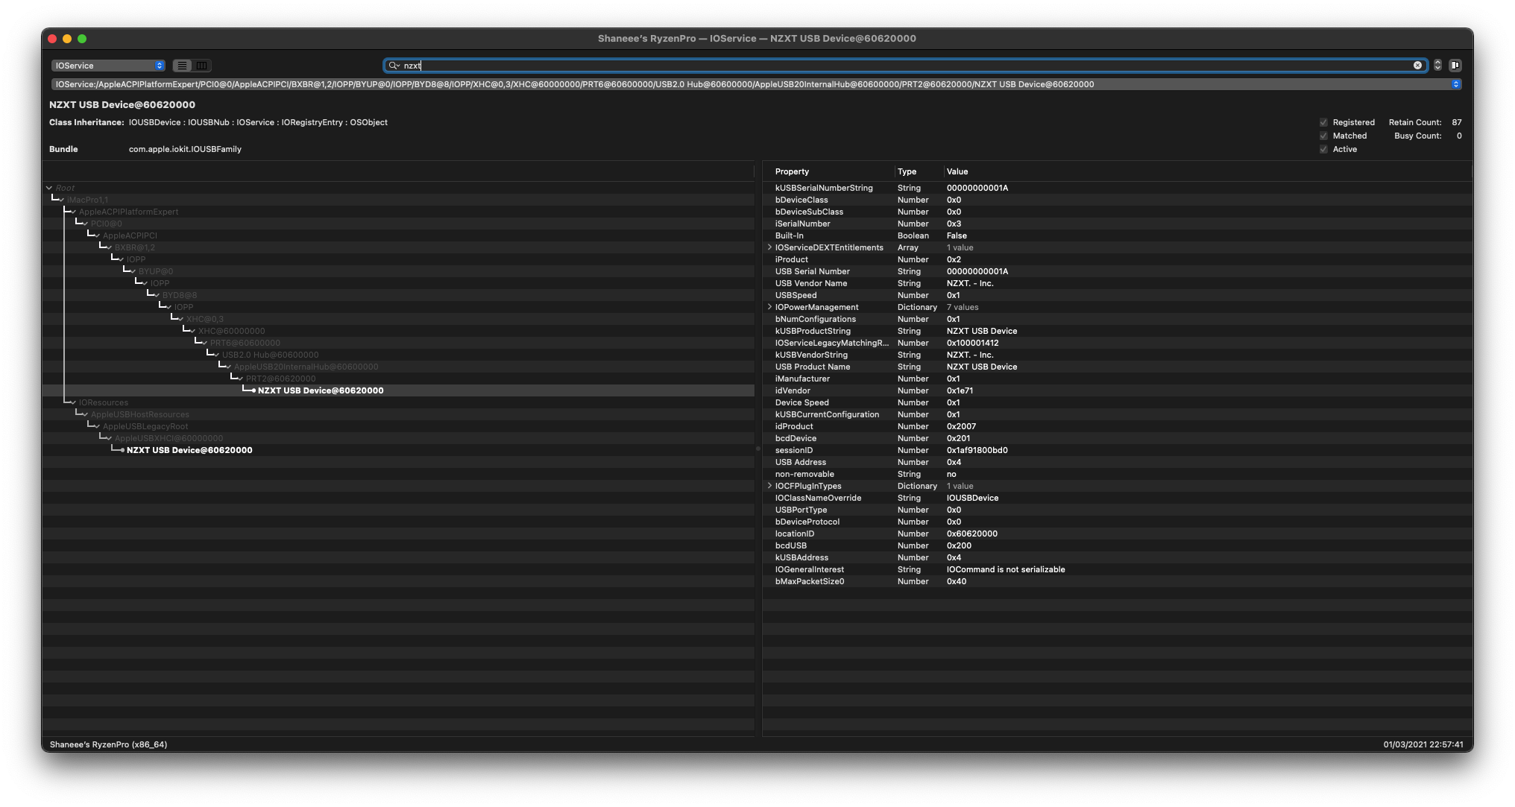The height and width of the screenshot is (807, 1515).
Task: Toggle the Matched checkbox
Action: coord(1323,136)
